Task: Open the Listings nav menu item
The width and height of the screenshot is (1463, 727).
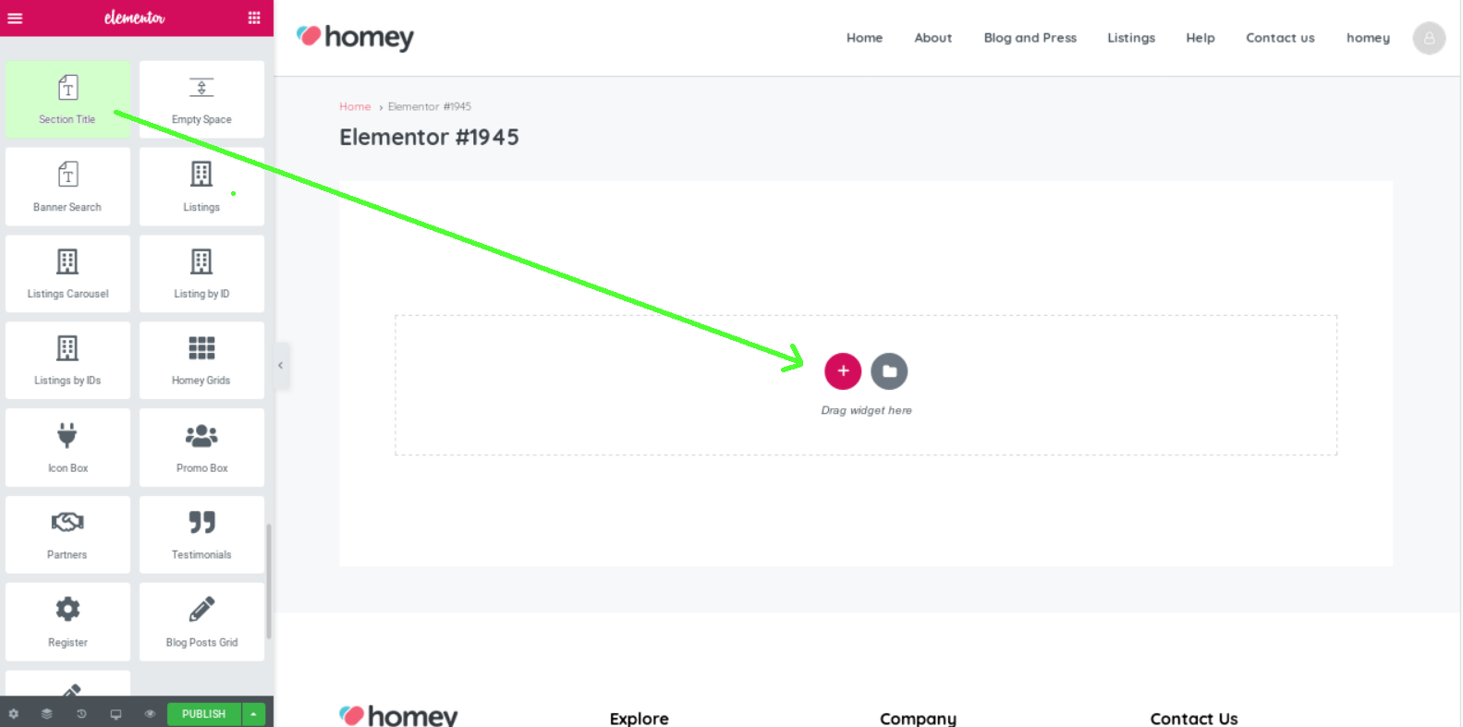Action: tap(1131, 38)
